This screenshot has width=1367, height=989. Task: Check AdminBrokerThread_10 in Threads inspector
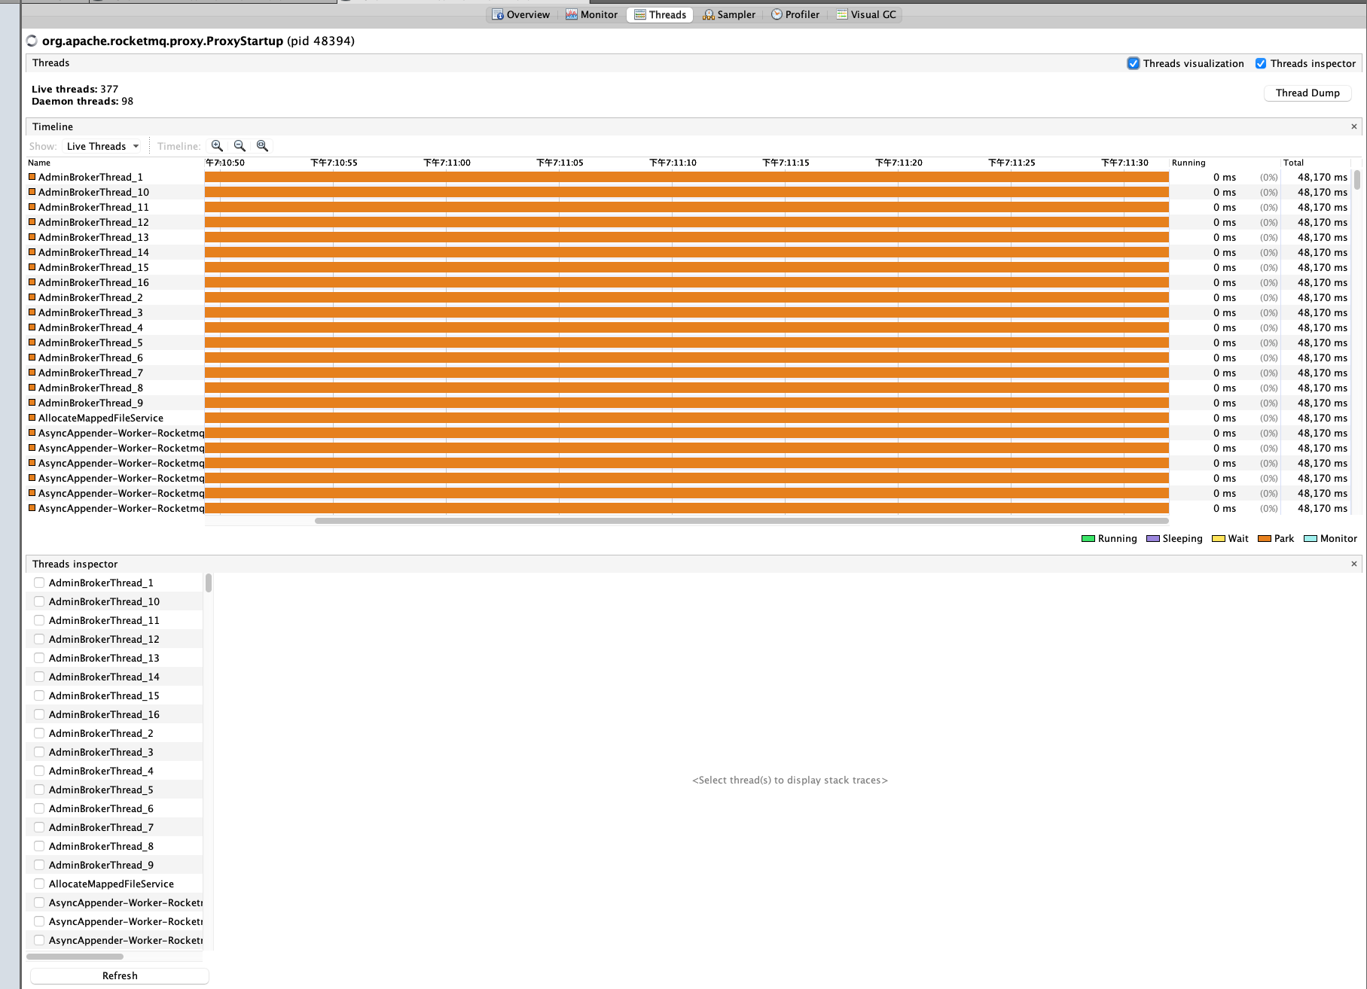click(x=39, y=601)
